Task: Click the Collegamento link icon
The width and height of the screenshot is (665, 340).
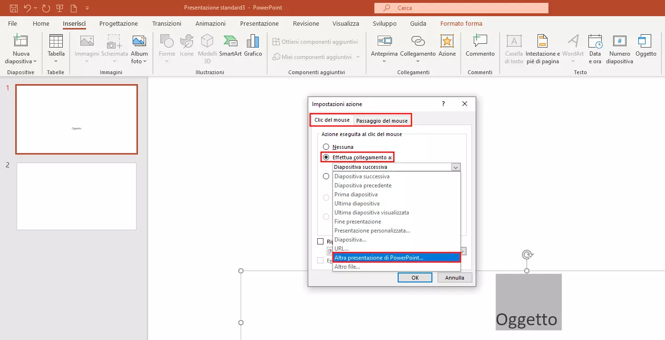Action: click(418, 41)
